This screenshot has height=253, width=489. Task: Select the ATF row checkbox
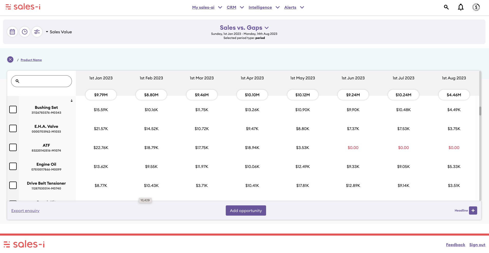13,147
